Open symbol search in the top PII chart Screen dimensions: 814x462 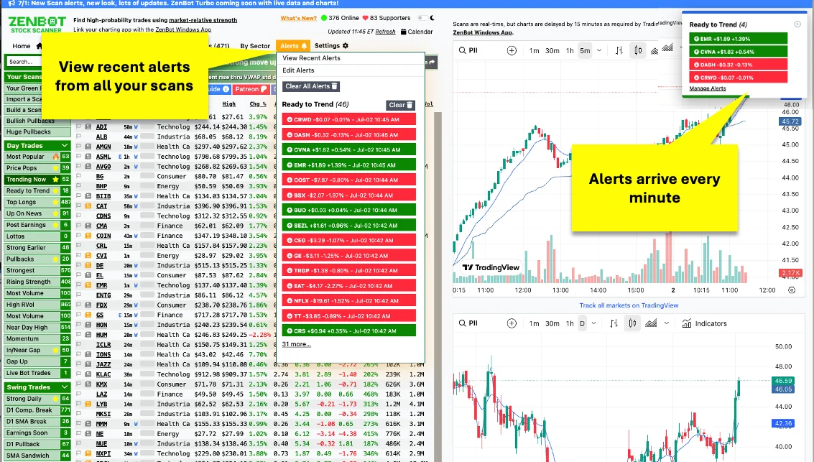coord(468,50)
